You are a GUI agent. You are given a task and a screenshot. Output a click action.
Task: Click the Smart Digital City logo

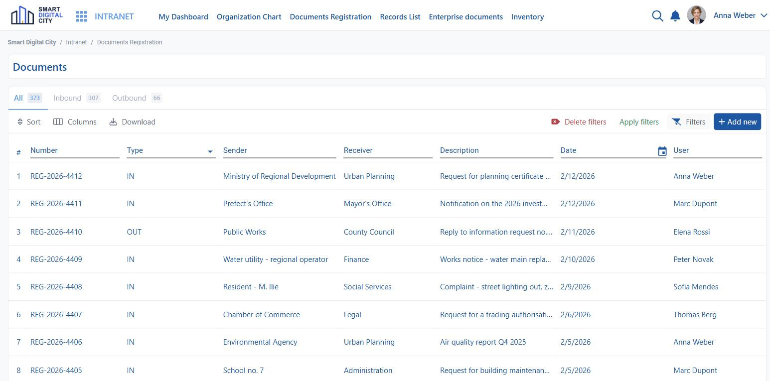37,15
